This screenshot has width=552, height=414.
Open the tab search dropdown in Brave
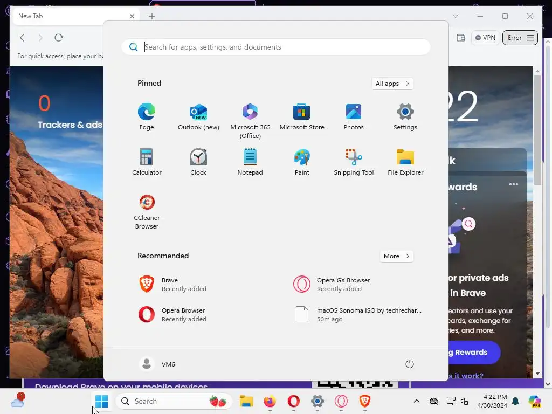click(456, 16)
